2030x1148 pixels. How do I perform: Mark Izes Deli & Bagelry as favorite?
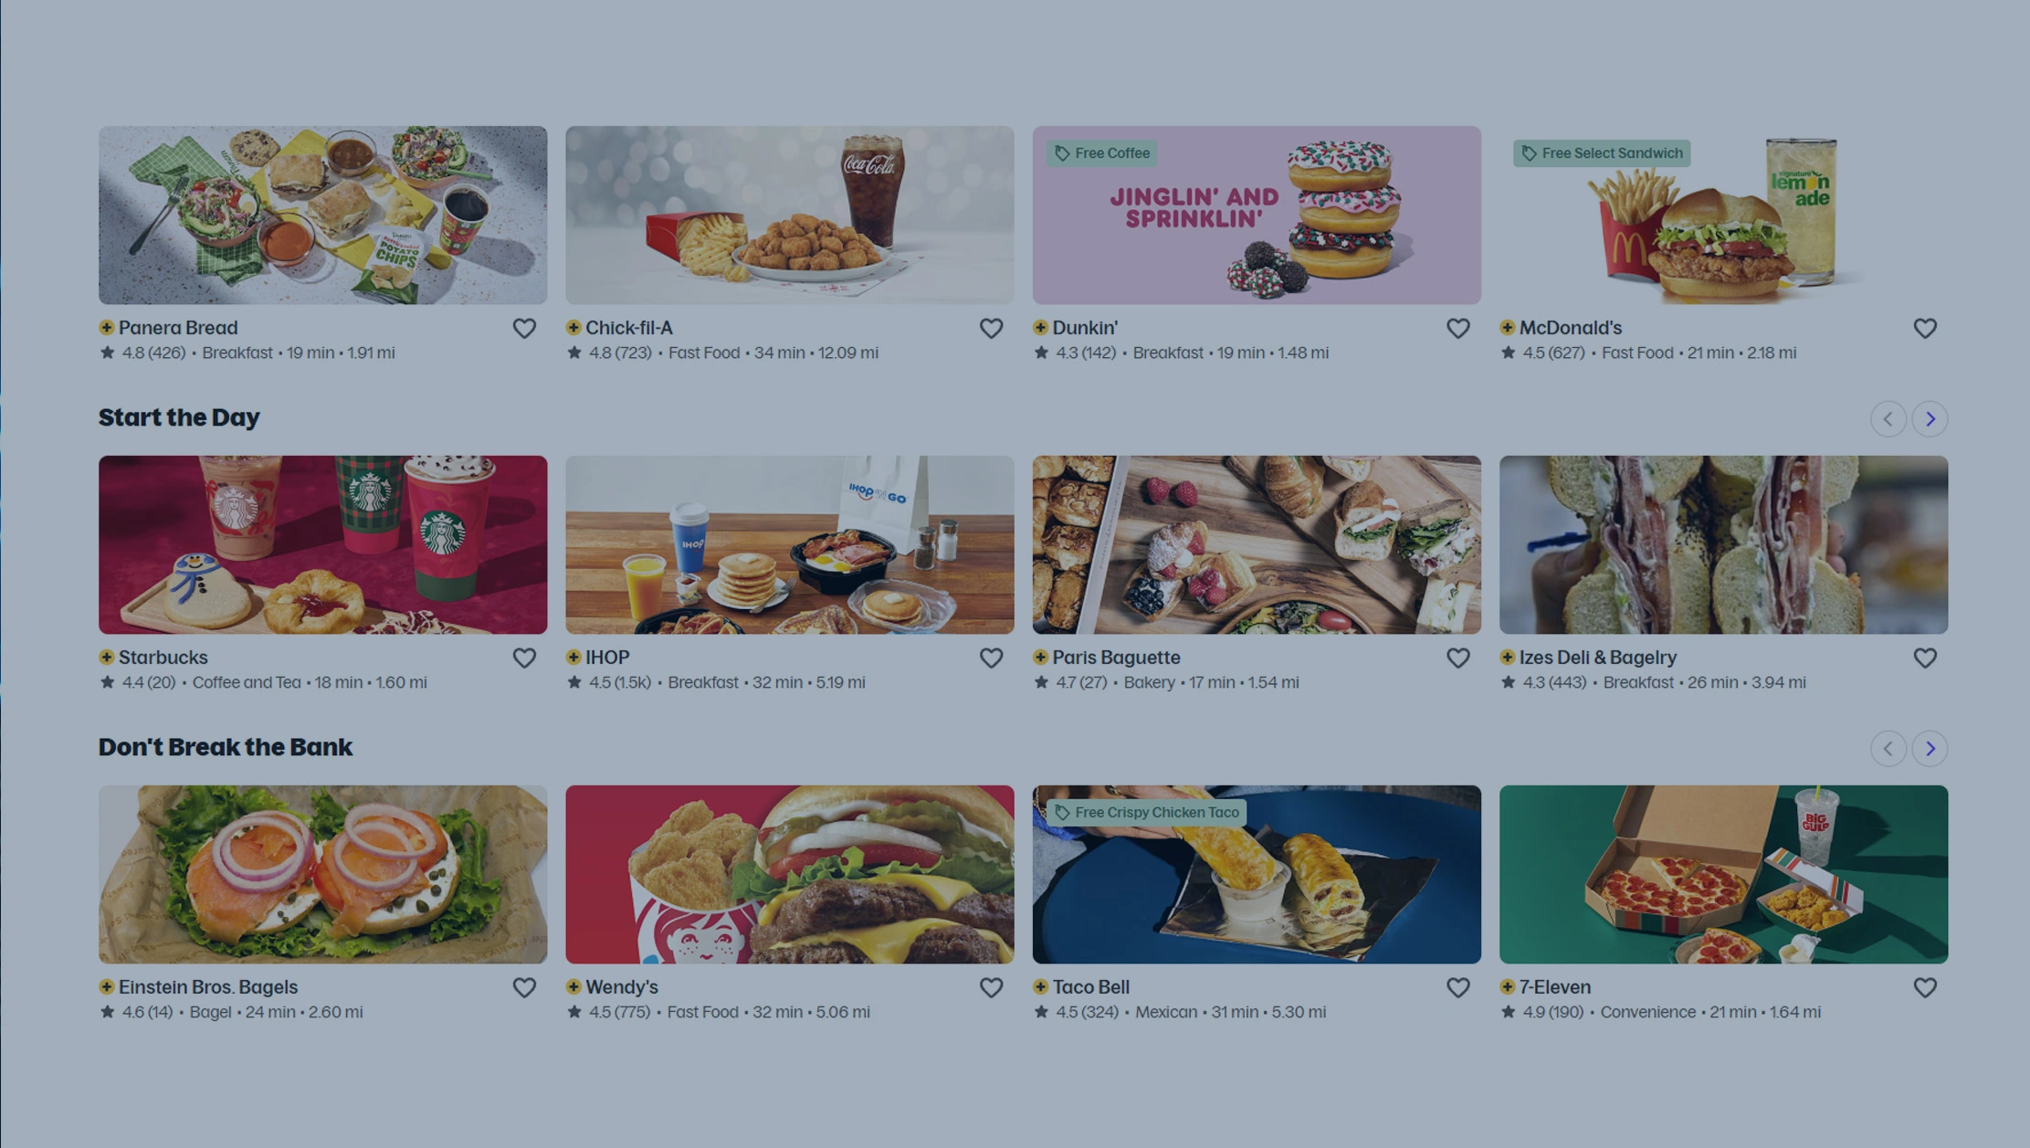(1925, 658)
